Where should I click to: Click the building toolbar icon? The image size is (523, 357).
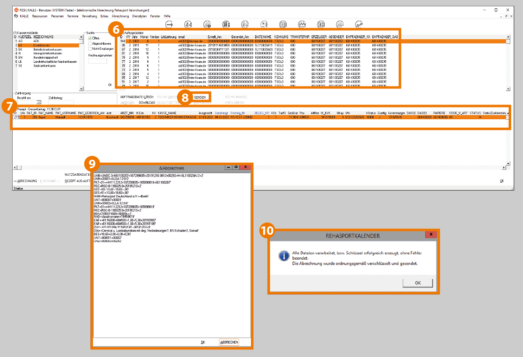point(226,24)
